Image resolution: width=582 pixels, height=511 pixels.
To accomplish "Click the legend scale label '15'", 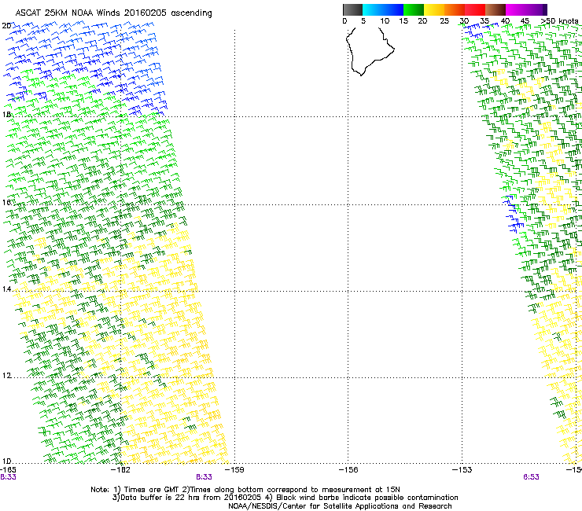I will pos(403,21).
